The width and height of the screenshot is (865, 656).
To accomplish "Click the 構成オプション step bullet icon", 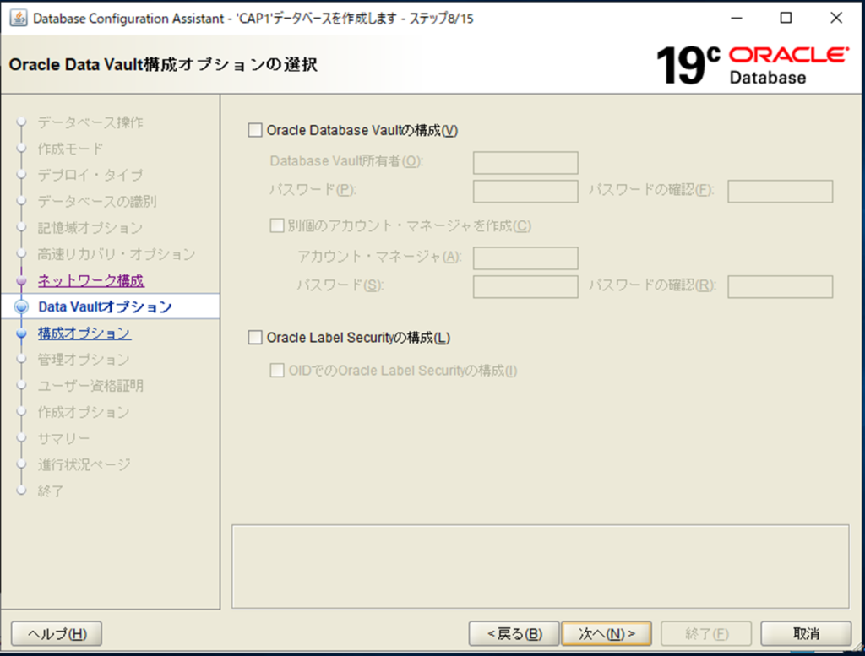I will point(22,333).
